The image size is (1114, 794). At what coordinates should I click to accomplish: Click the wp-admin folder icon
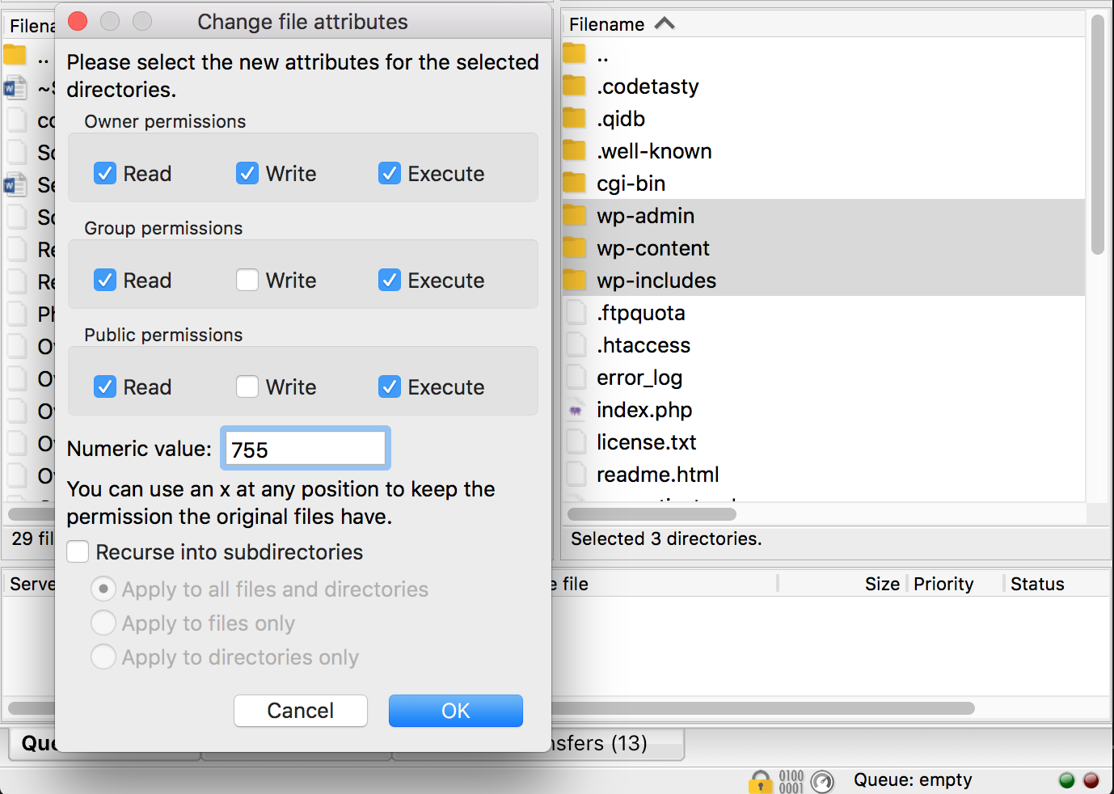(x=574, y=216)
